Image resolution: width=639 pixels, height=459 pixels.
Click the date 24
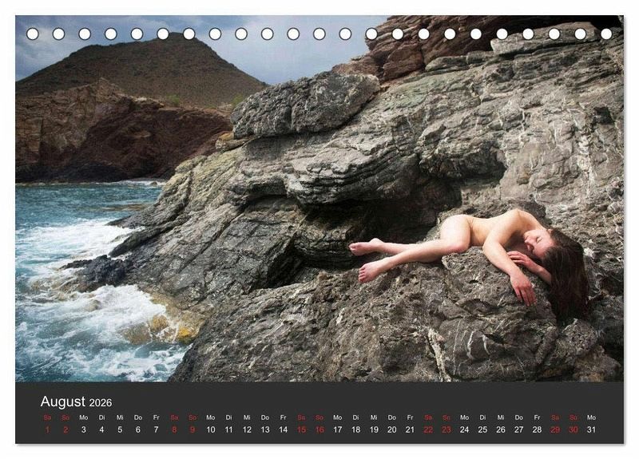coord(465,429)
